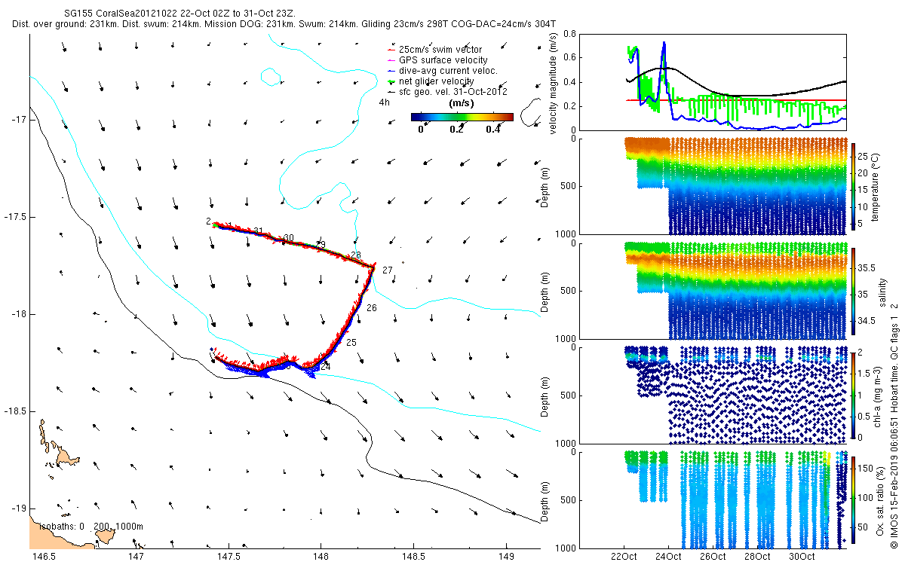Click the '35.5' tick on the salinity color bar

pos(867,267)
